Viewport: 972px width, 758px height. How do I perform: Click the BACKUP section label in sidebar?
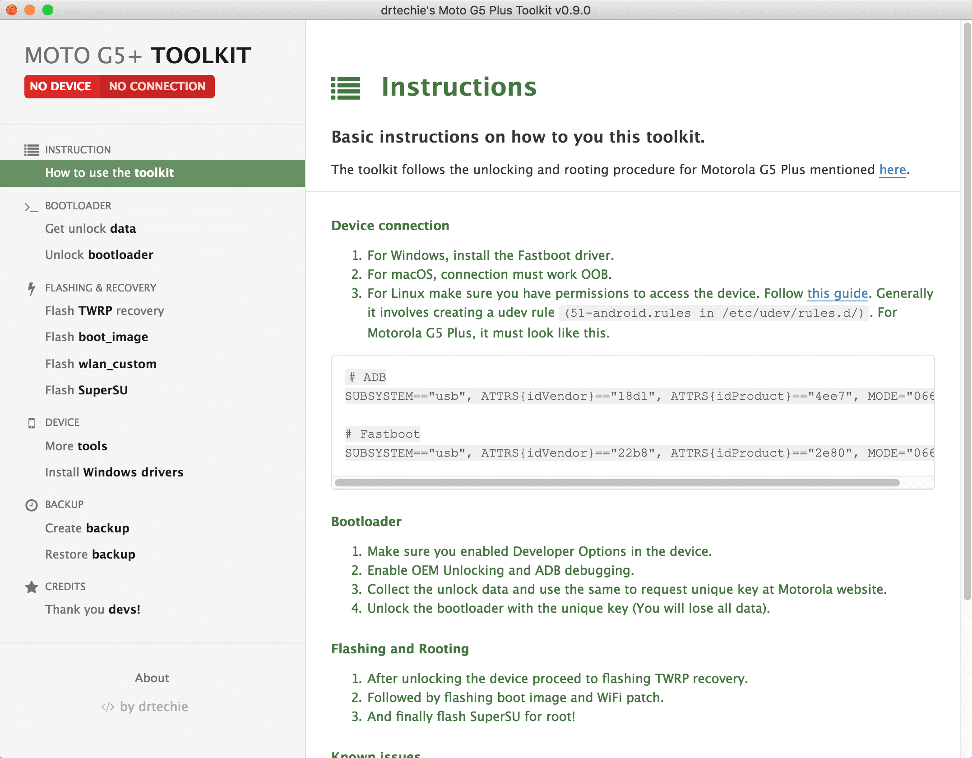tap(64, 504)
